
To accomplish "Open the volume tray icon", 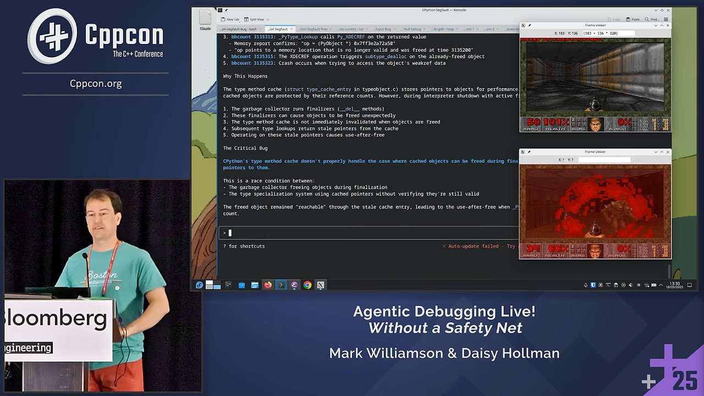I will click(x=631, y=285).
